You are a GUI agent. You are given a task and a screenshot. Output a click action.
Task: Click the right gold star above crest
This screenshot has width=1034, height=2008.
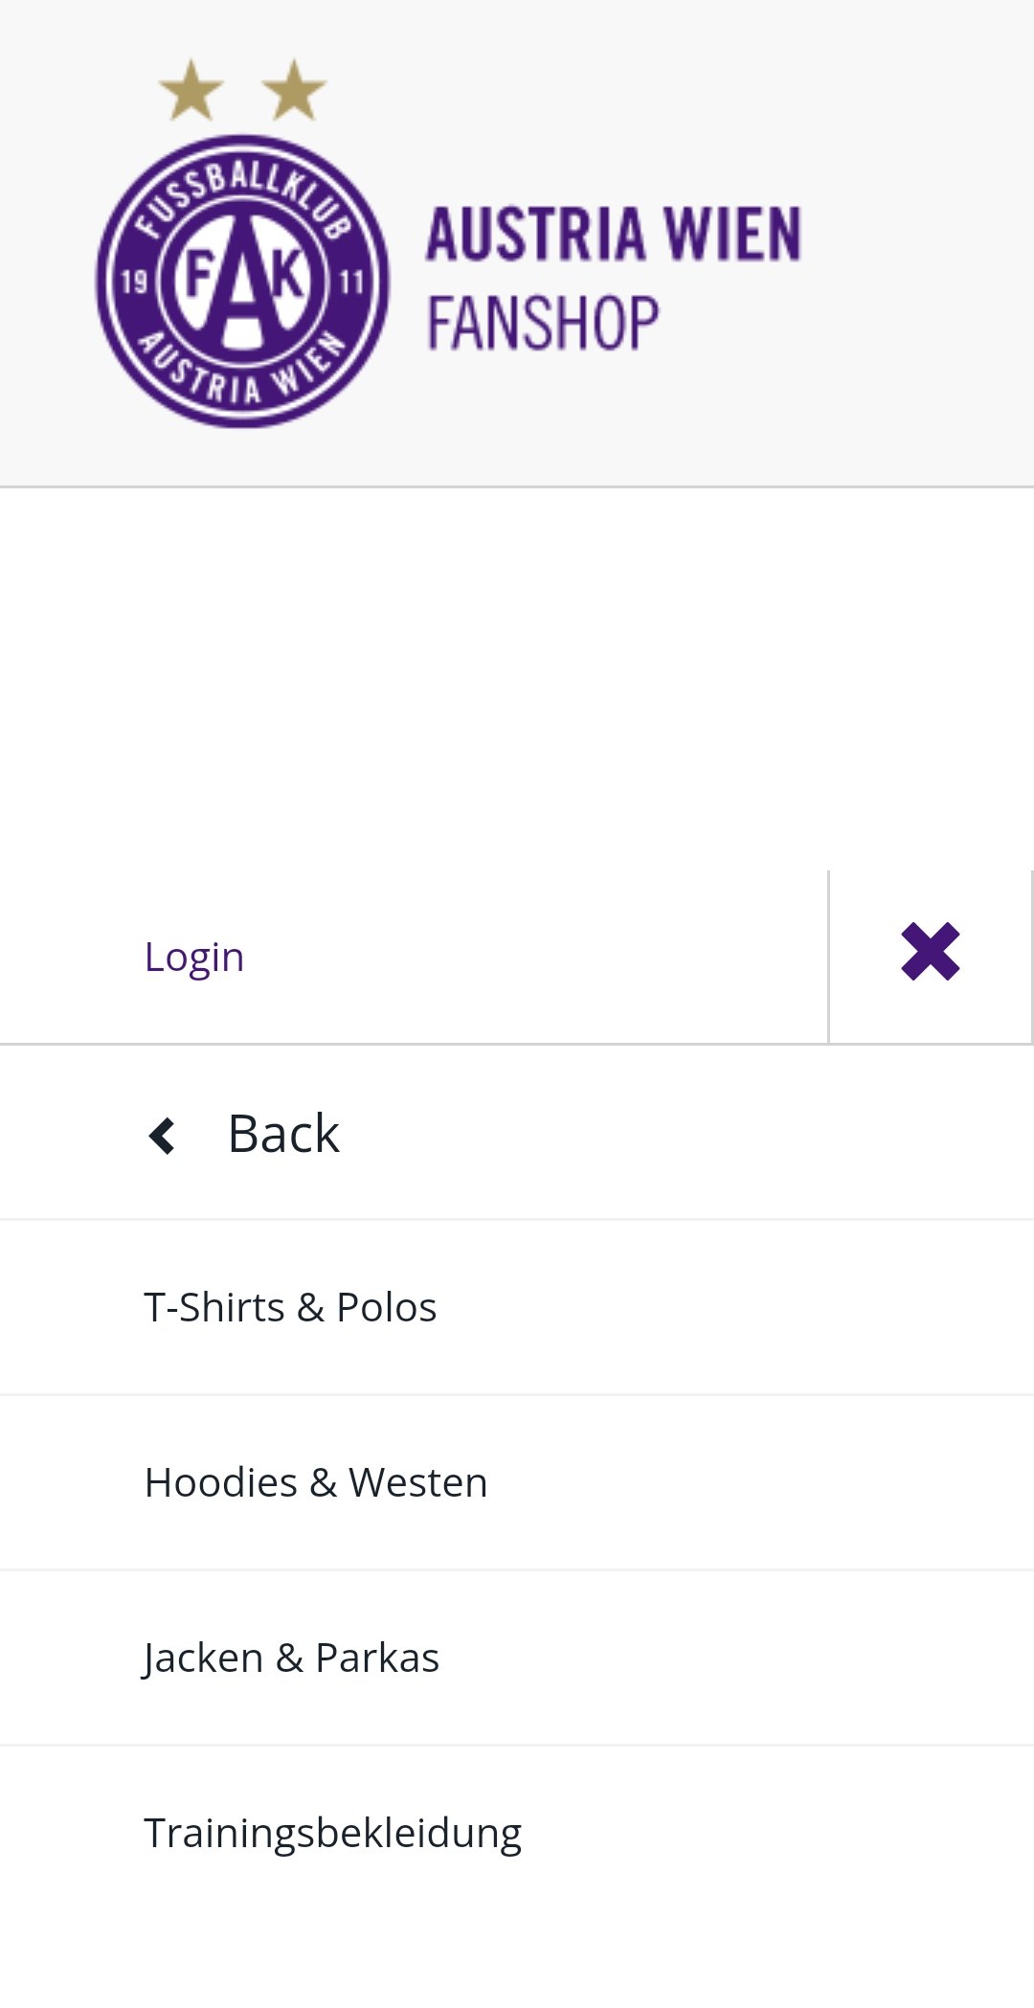294,90
